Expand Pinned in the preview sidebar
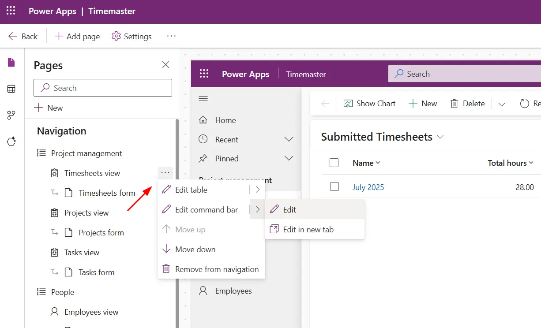 (246, 159)
